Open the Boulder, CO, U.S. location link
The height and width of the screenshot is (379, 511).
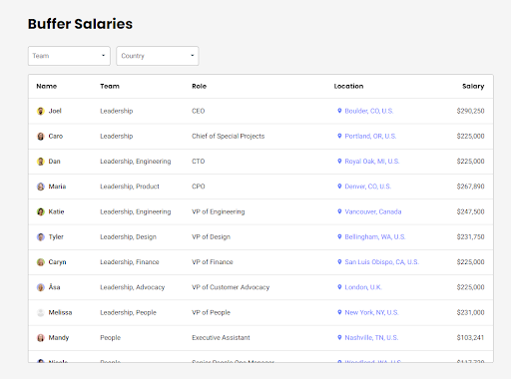point(369,111)
